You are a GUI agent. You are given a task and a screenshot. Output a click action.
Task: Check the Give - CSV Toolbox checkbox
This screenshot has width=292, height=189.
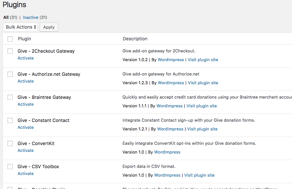point(10,167)
